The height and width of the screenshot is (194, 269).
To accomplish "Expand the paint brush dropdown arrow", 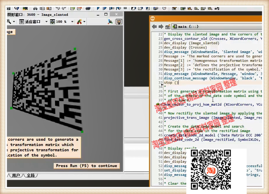I will click(84, 22).
